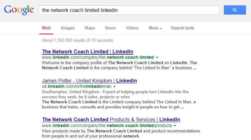
Task: Click the green the-network-coach-limited/products URL
Action: (x=107, y=125)
